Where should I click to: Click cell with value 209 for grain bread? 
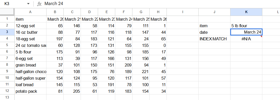click(x=124, y=65)
